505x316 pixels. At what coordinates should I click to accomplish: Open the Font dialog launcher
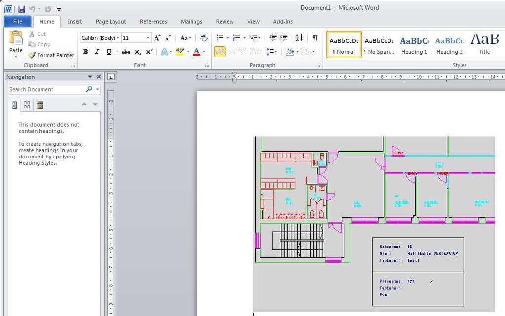(207, 65)
